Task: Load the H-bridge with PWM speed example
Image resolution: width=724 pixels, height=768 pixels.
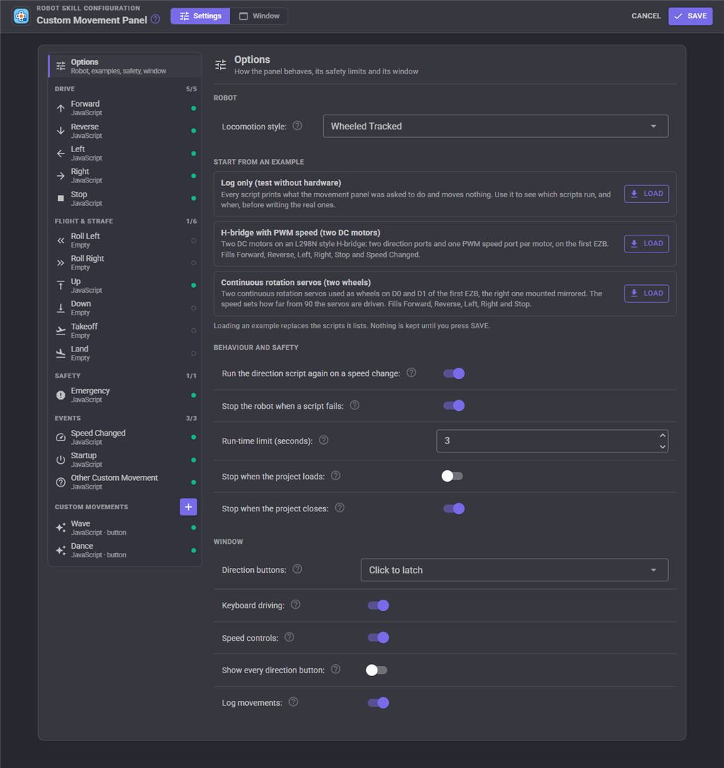Action: point(646,243)
